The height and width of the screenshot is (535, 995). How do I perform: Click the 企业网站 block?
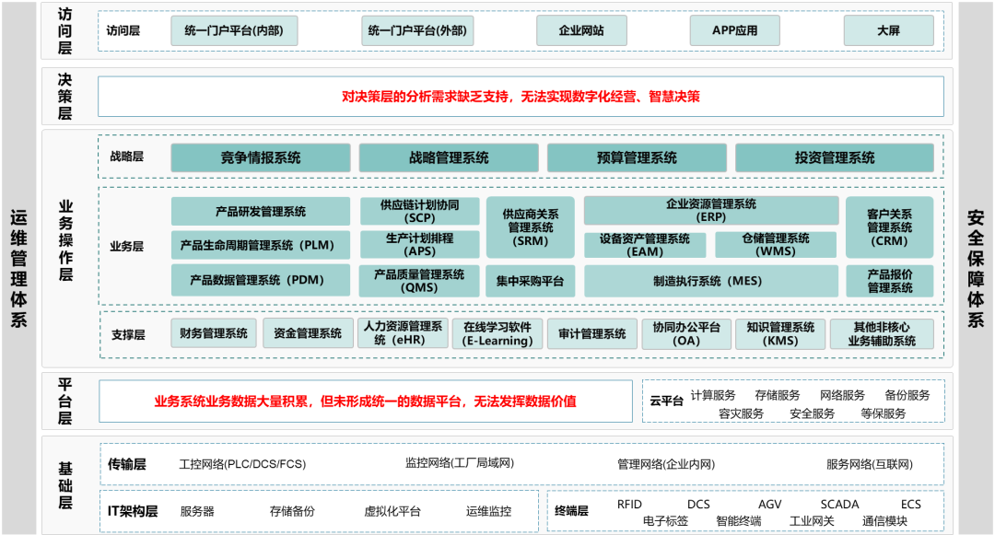[x=581, y=30]
